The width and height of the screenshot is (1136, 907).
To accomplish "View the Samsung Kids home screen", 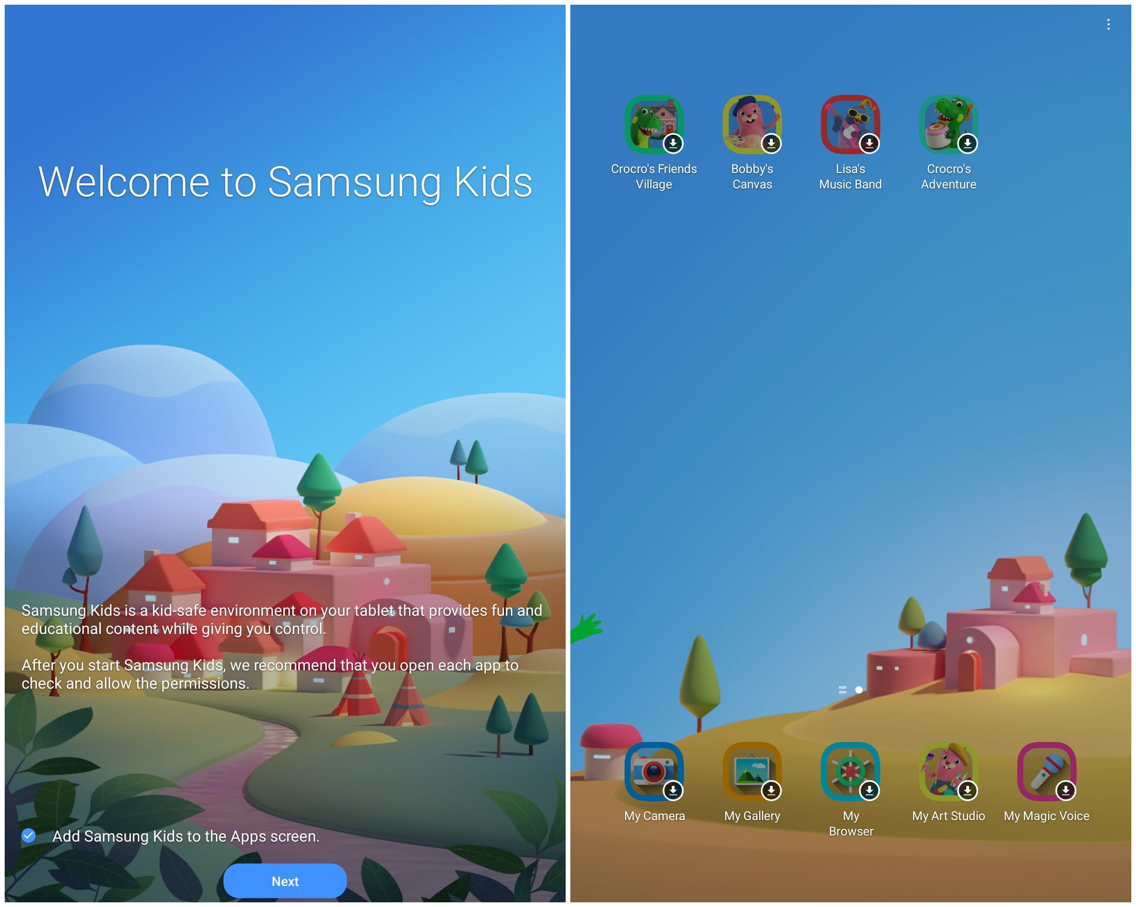I will pos(851,453).
